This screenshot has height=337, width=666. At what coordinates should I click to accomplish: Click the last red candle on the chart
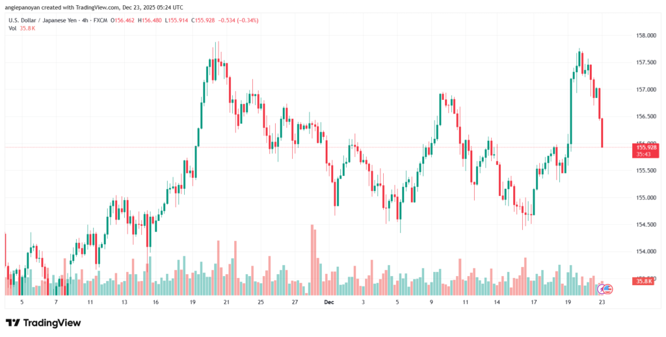[602, 132]
